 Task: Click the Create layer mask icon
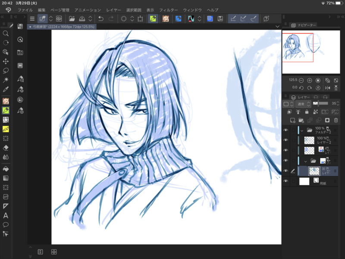[327, 120]
